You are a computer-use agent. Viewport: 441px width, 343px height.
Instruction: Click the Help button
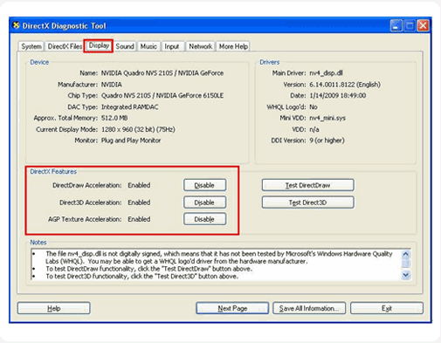coord(54,308)
